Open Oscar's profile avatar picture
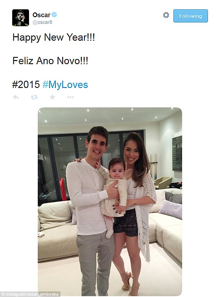The image size is (219, 297). (20, 18)
